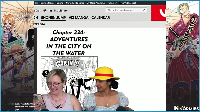This screenshot has height=112, width=200.
Task: Open the Naruto link in top bar
Action: (x=69, y=3)
